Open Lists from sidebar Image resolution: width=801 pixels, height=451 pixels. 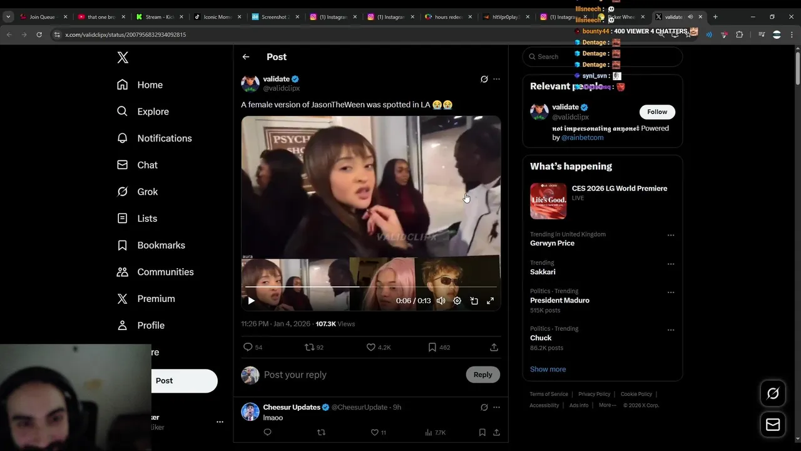[137, 218]
